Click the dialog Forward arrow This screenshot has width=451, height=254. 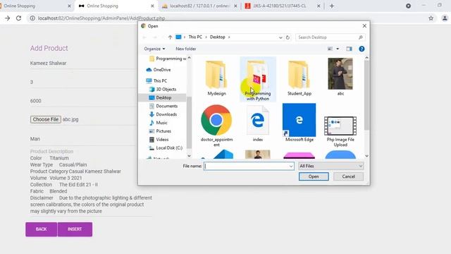pos(155,37)
